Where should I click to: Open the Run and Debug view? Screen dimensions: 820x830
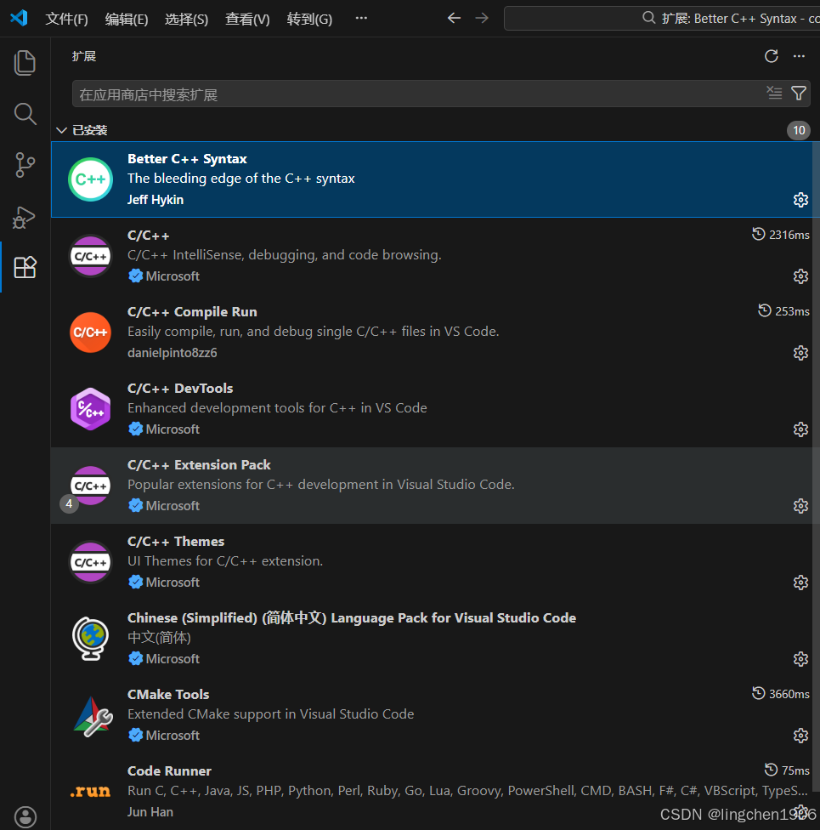click(x=25, y=217)
